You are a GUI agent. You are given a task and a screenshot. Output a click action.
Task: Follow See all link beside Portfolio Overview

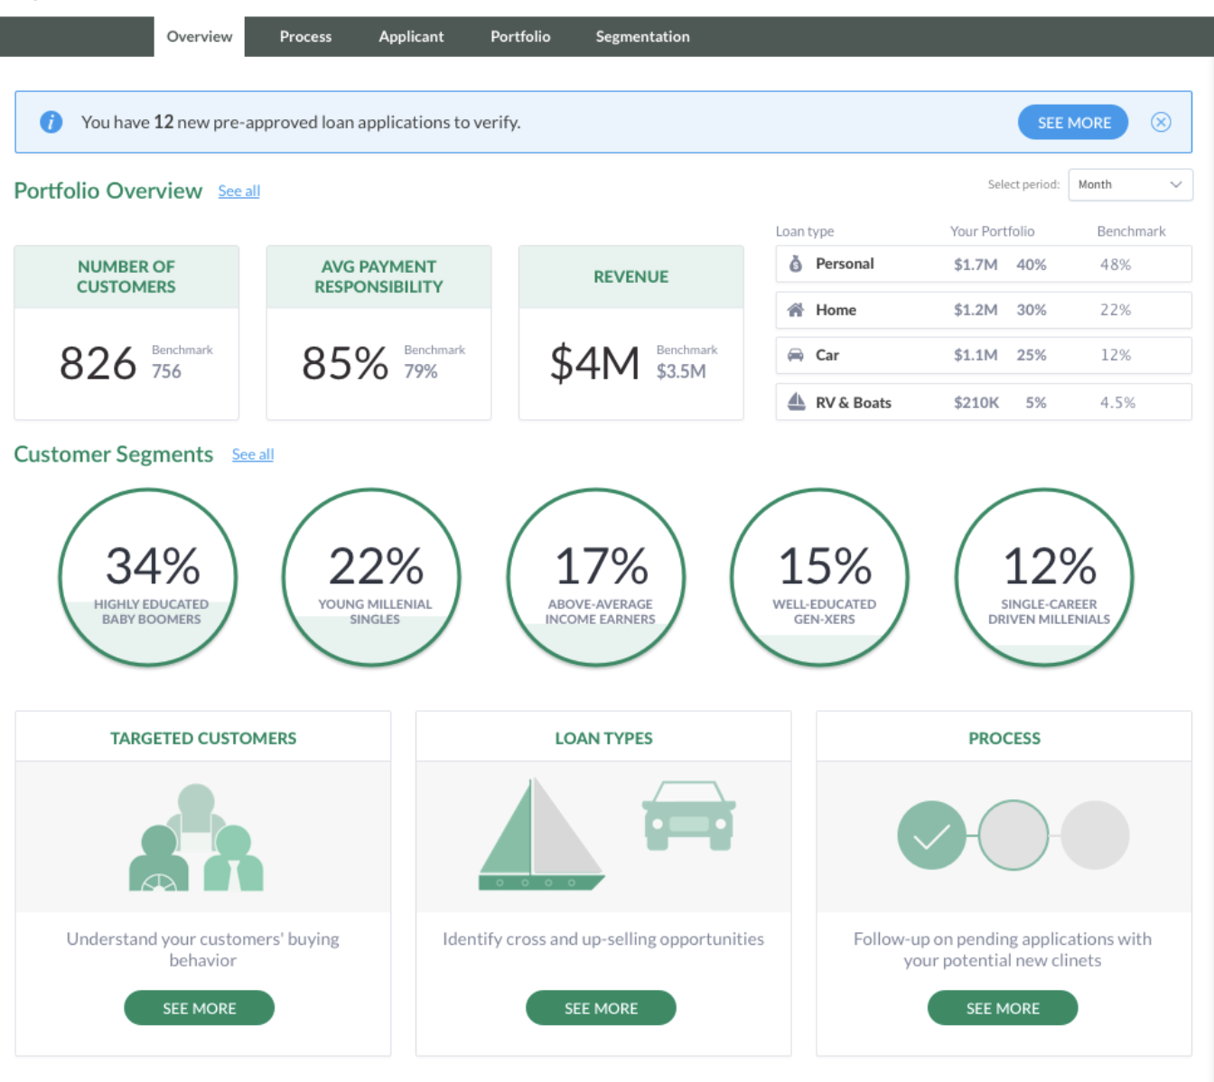click(238, 191)
